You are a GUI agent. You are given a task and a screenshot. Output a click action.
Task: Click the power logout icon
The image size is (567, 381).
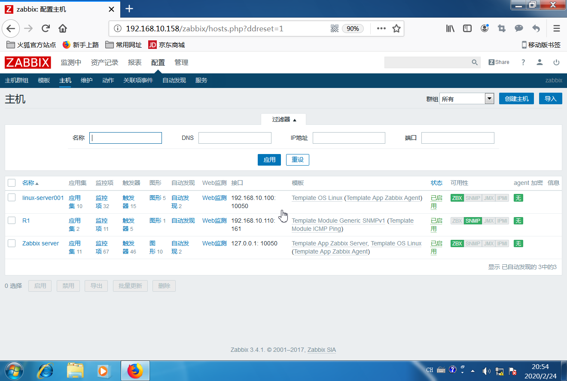(x=556, y=63)
